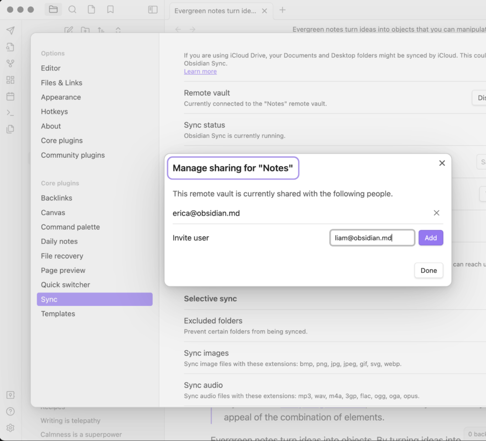This screenshot has width=486, height=441.
Task: Open the Calmness is a superpower note
Action: coord(81,434)
